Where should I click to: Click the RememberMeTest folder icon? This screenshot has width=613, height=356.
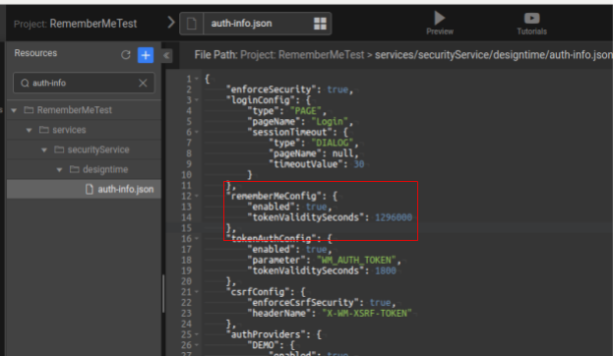click(29, 110)
